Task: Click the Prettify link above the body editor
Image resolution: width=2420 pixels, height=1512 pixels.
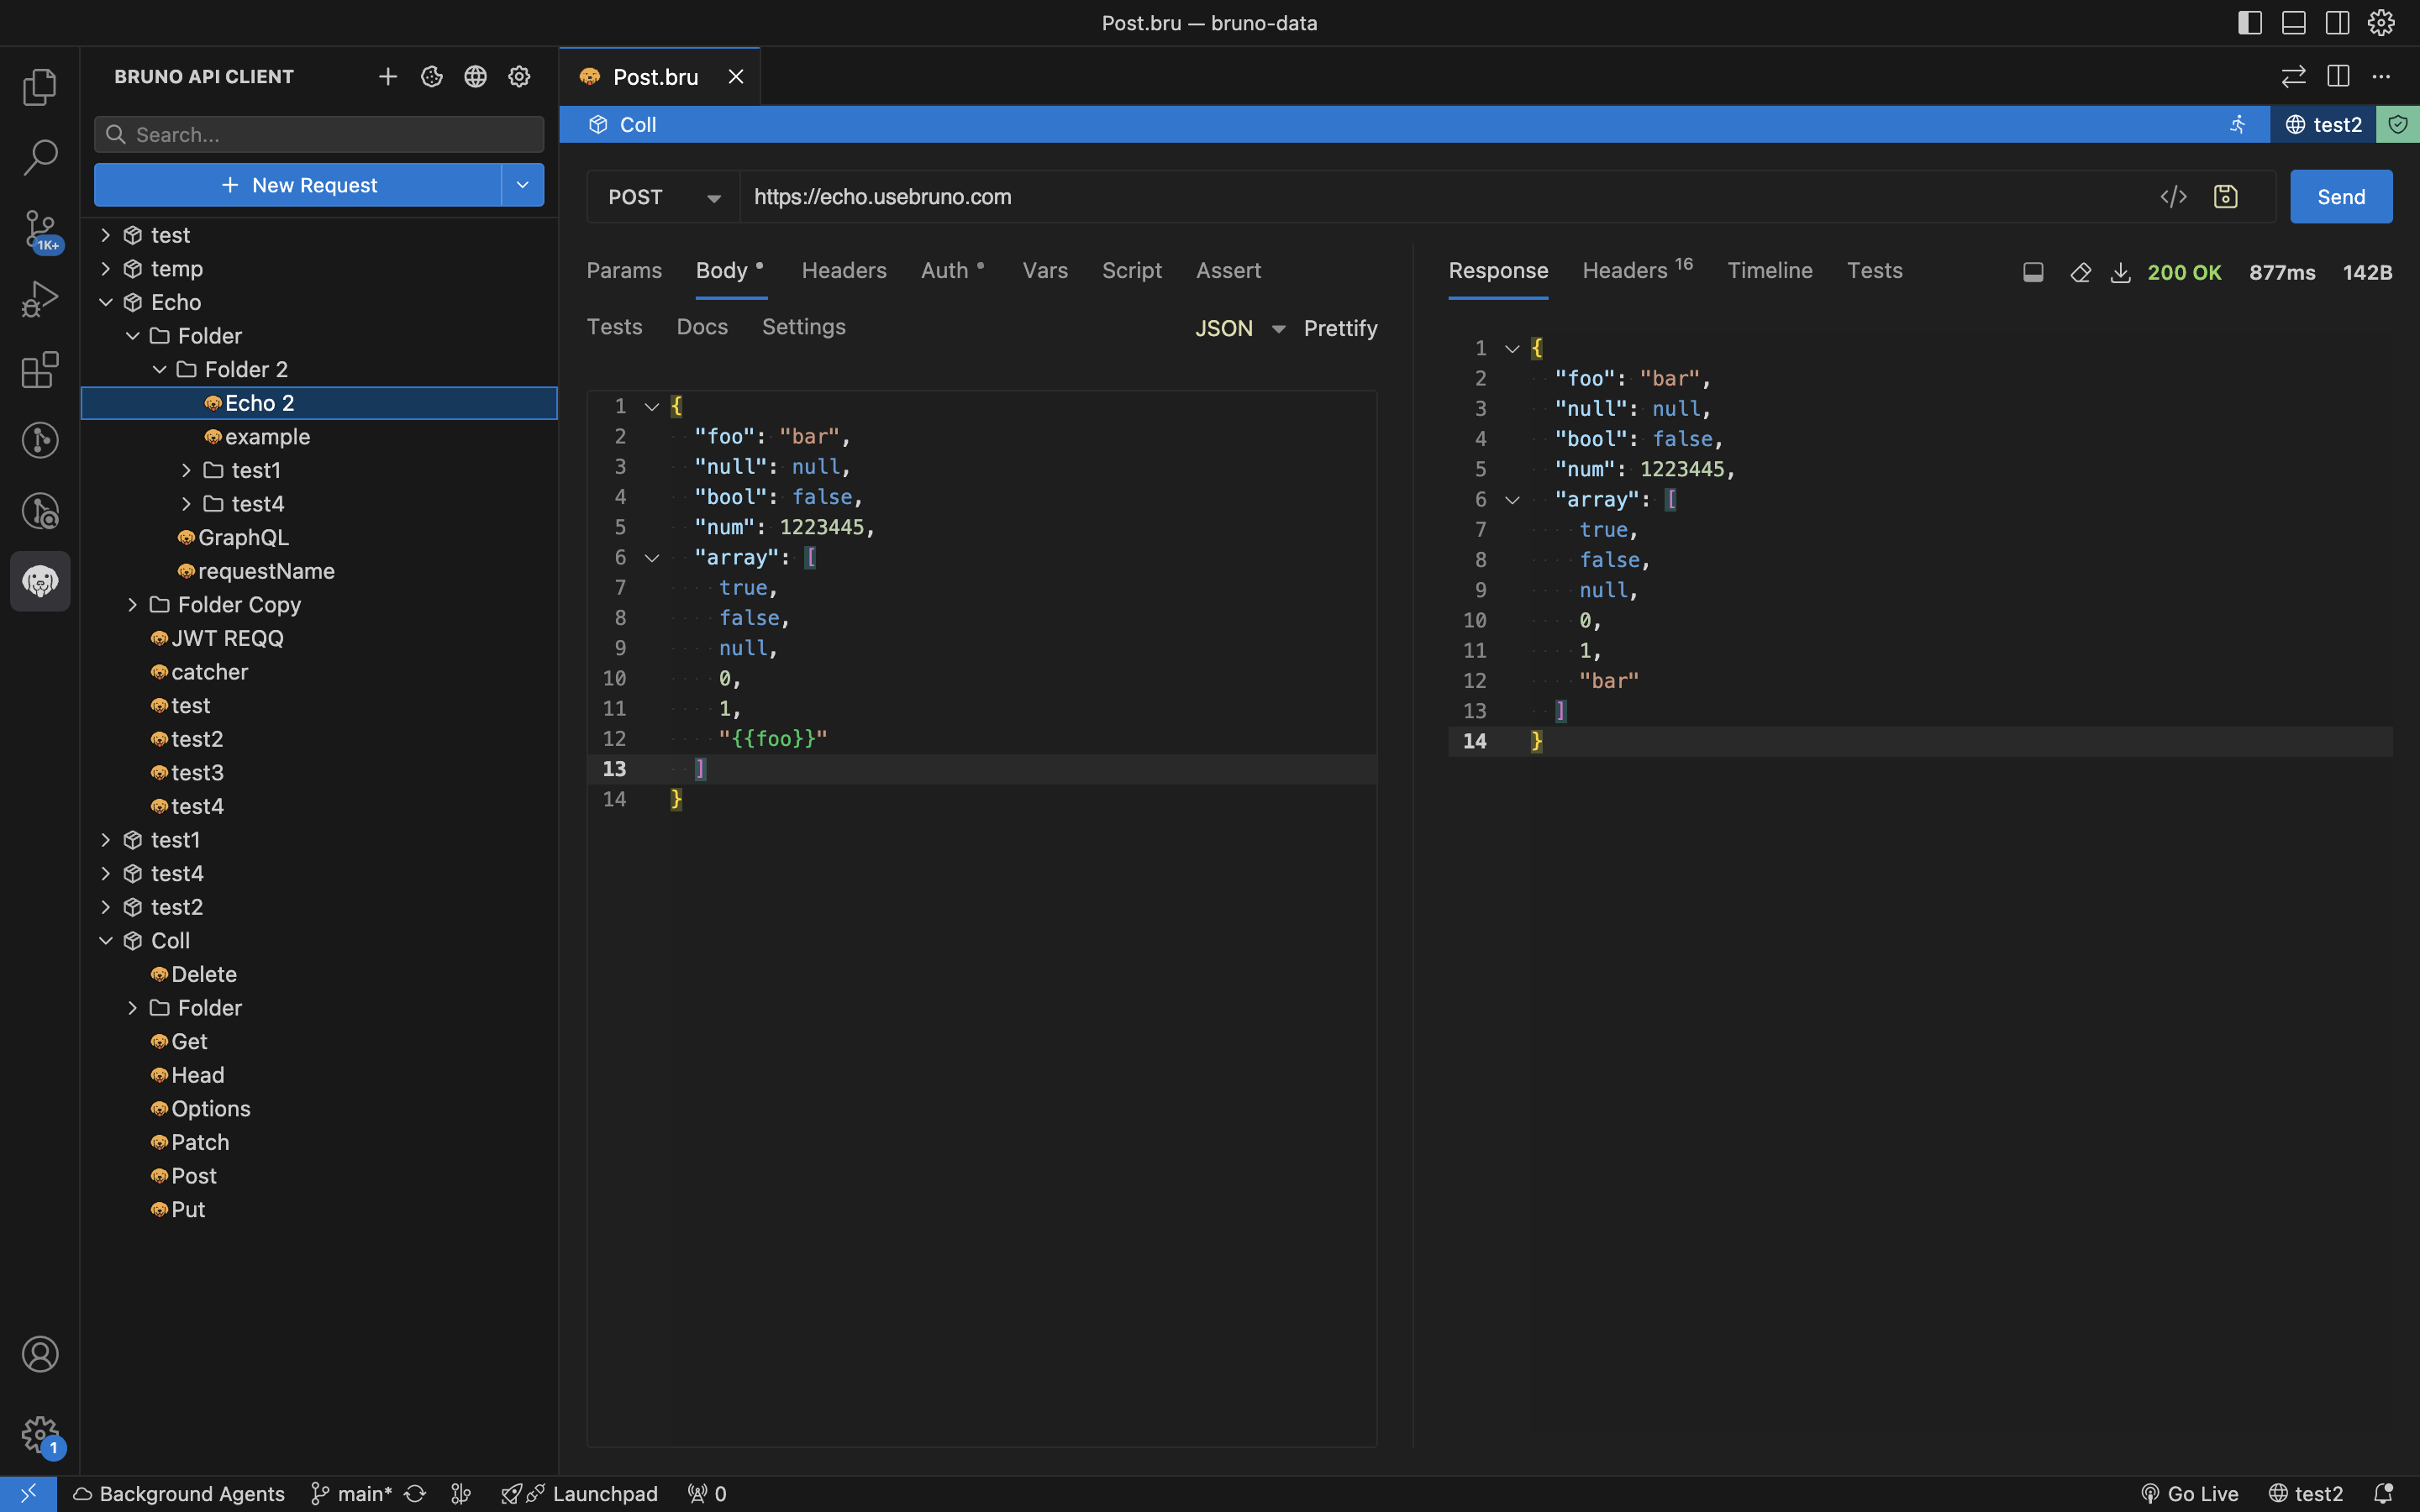Action: (1340, 328)
